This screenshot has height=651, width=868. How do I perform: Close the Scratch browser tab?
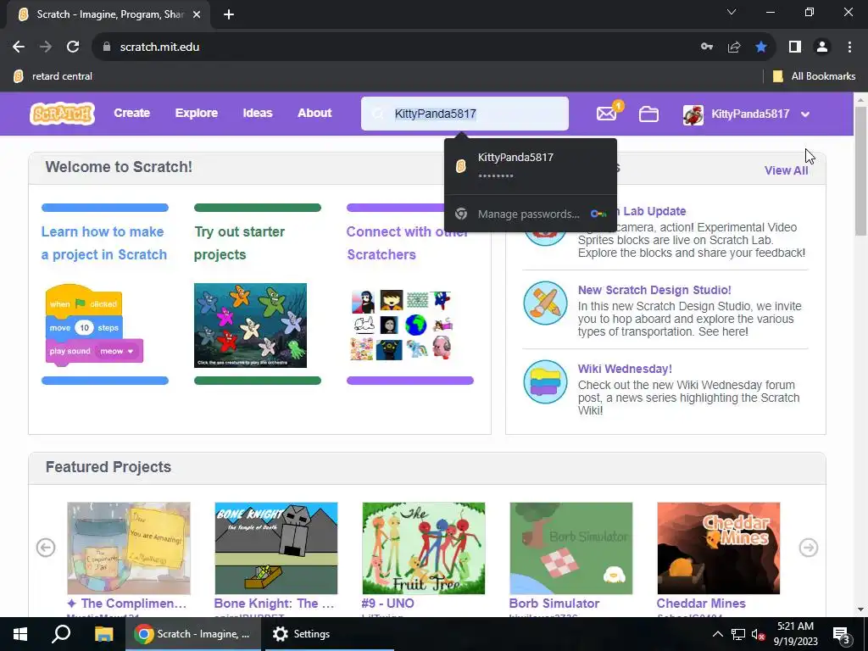[197, 14]
